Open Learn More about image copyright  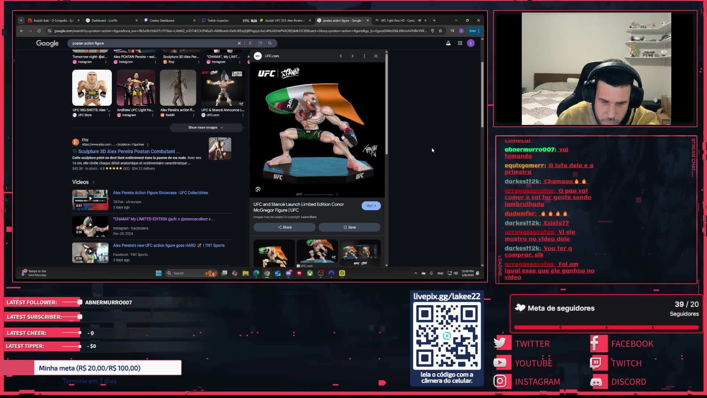309,217
